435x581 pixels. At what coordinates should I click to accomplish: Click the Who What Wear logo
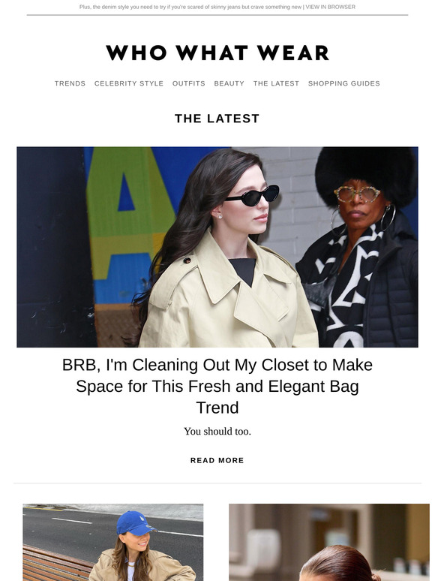point(217,53)
